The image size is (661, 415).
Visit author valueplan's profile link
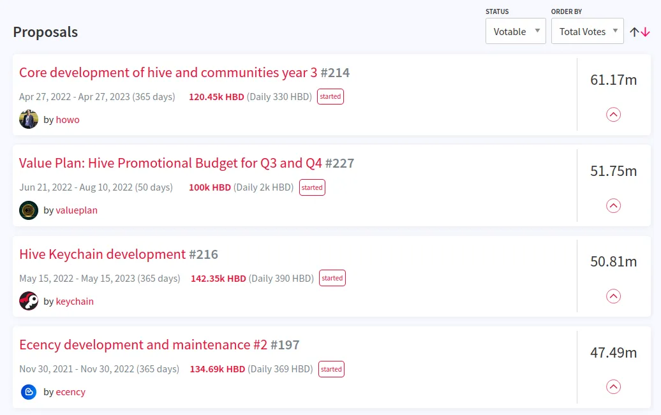[77, 210]
